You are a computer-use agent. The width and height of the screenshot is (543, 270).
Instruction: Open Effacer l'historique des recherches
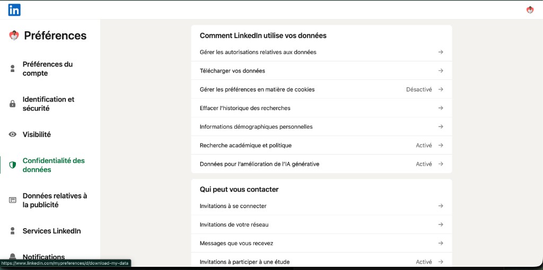pos(321,108)
